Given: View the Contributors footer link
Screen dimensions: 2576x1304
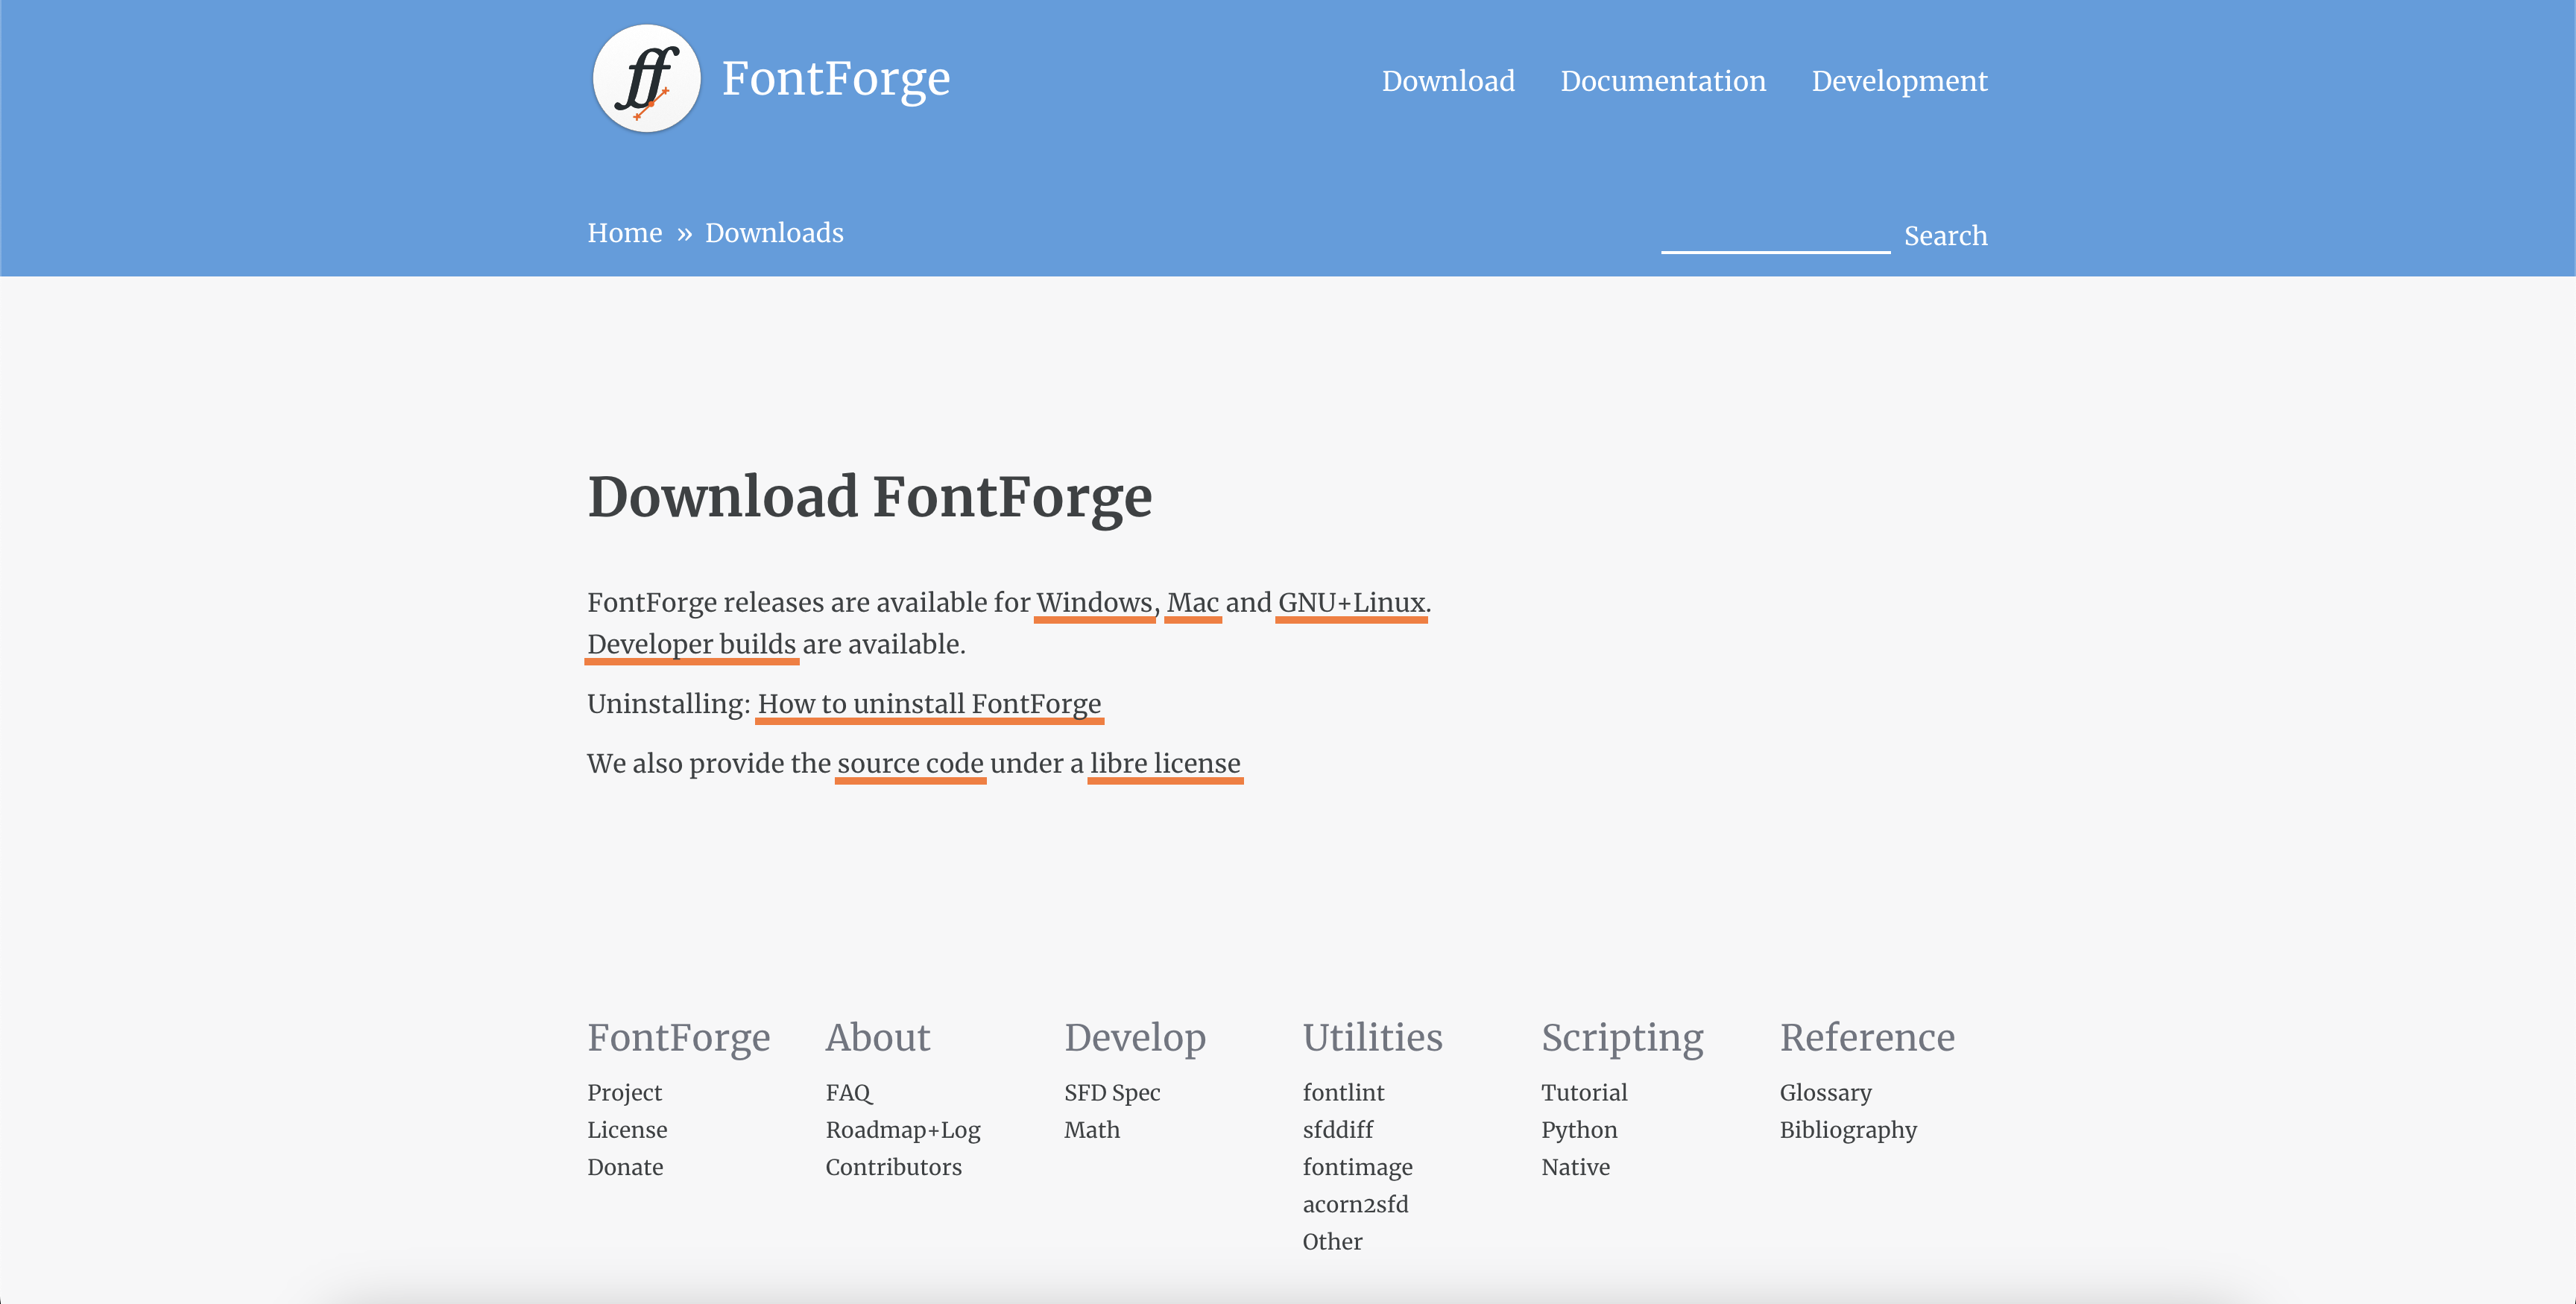Looking at the screenshot, I should (x=893, y=1167).
